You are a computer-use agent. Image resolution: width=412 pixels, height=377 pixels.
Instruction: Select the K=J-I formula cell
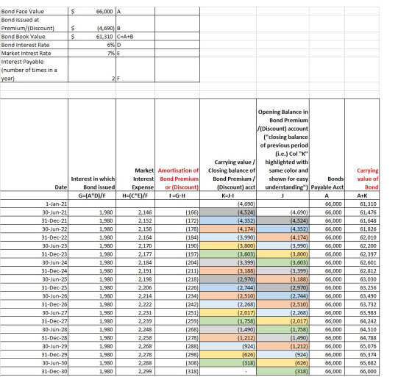(x=228, y=195)
